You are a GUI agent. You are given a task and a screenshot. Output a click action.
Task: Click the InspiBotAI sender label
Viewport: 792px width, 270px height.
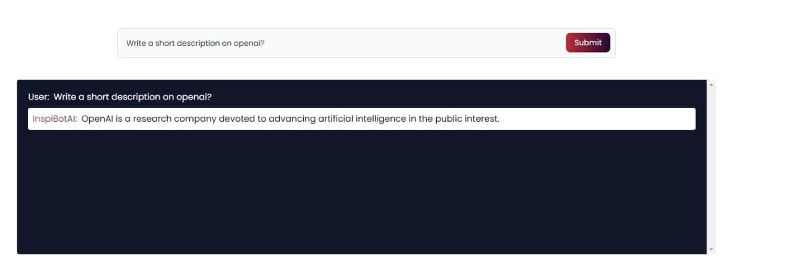tap(55, 119)
